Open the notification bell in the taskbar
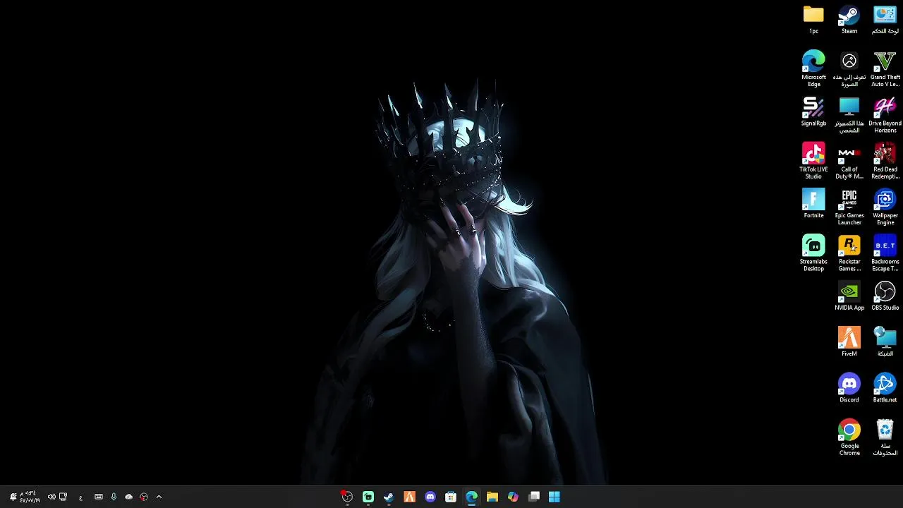The height and width of the screenshot is (508, 903). pos(13,497)
